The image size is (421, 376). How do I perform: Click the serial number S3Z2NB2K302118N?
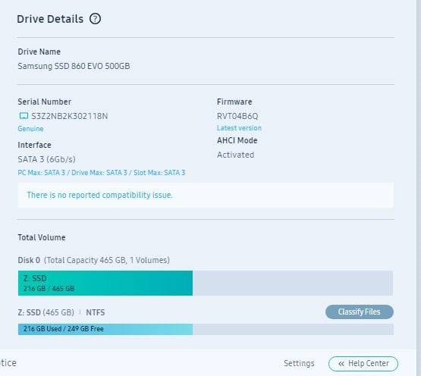pyautogui.click(x=70, y=116)
